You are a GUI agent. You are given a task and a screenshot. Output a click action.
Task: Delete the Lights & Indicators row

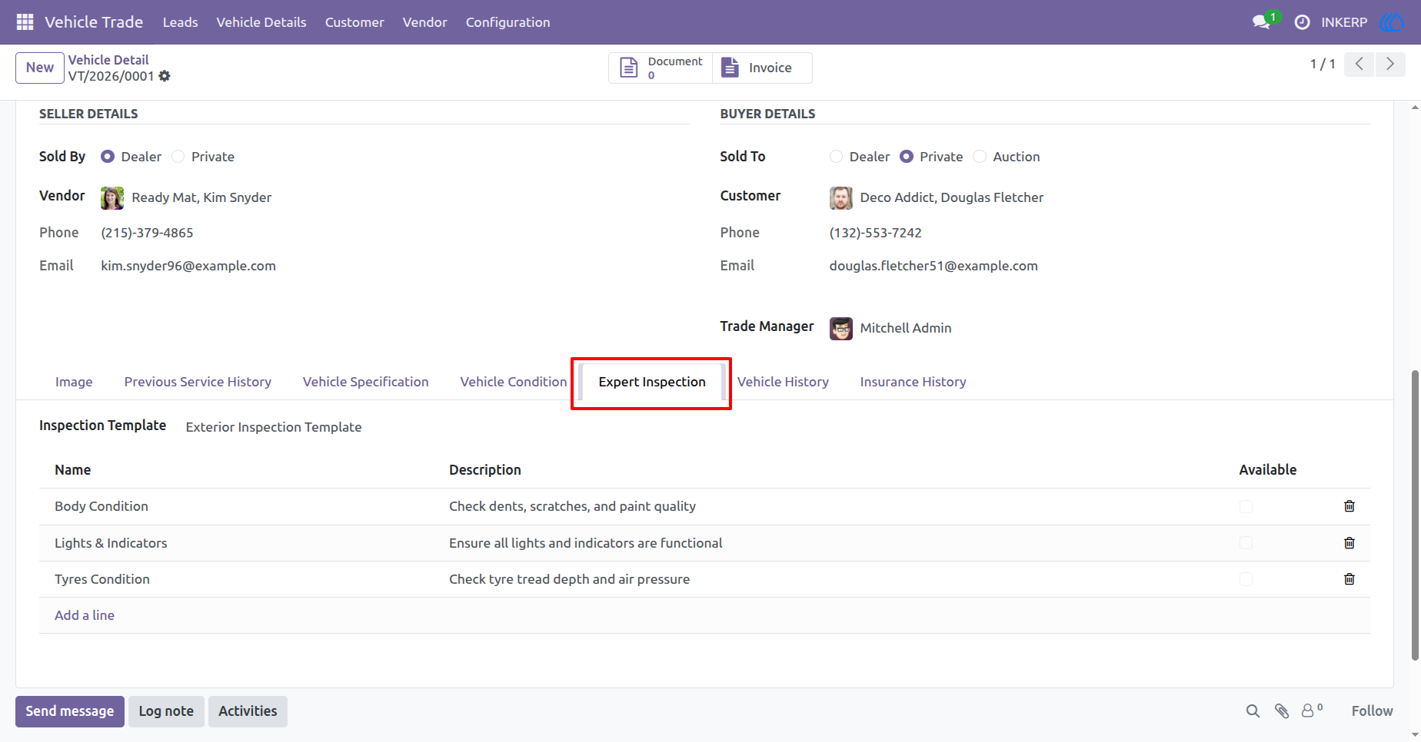[1349, 543]
